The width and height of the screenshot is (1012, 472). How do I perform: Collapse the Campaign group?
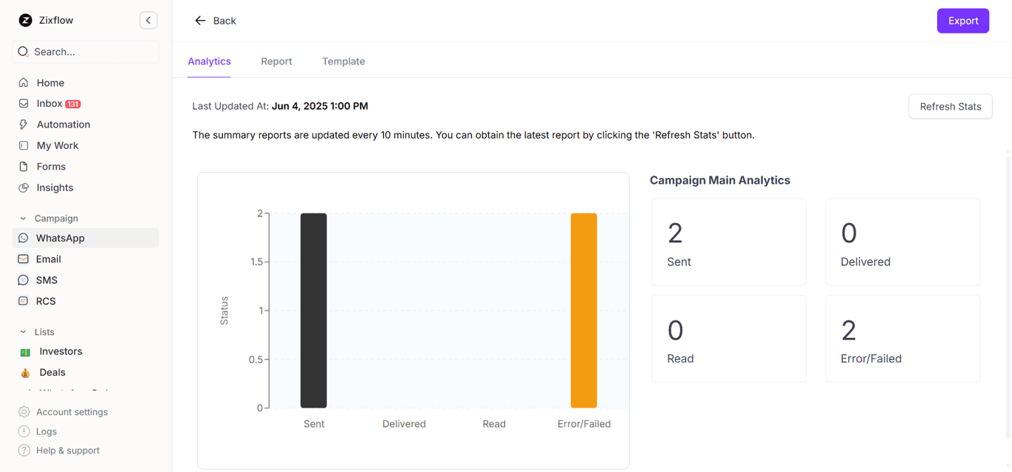[22, 218]
